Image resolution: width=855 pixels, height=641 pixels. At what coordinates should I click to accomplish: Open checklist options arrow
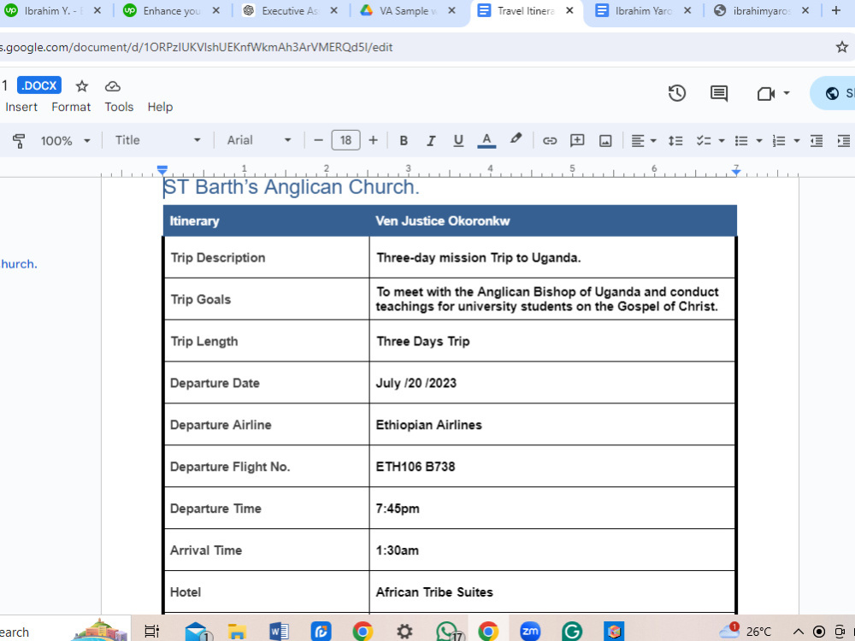(x=722, y=141)
